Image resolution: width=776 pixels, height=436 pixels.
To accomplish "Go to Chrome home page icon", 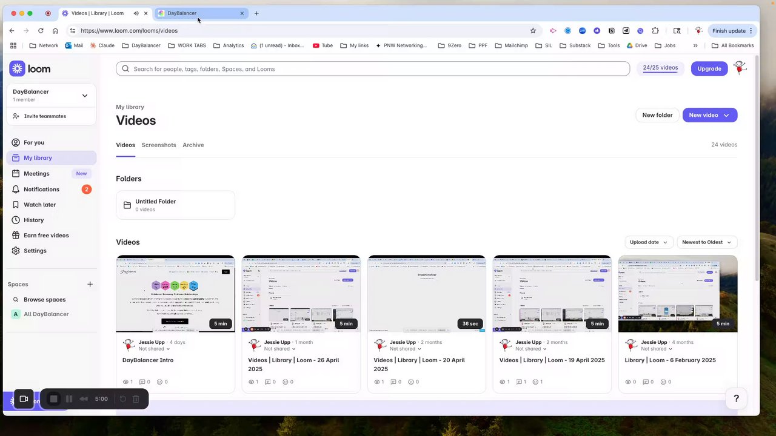I will [x=55, y=30].
